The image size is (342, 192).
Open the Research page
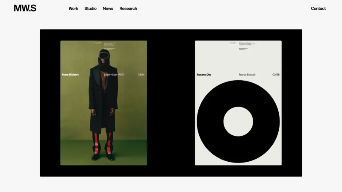[128, 9]
